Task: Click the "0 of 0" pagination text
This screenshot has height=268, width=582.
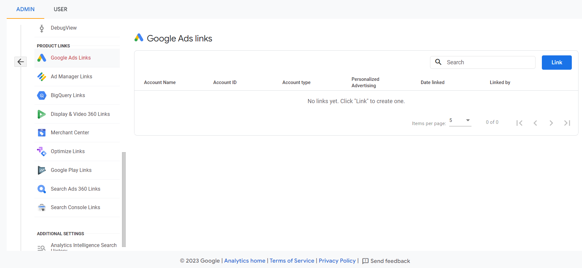Action: [492, 122]
